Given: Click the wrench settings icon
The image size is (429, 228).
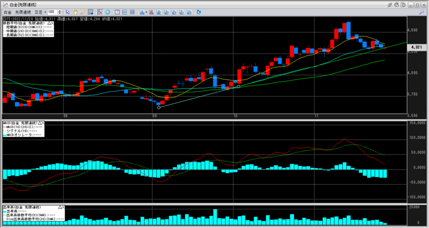Looking at the screenshot, I should point(421,12).
